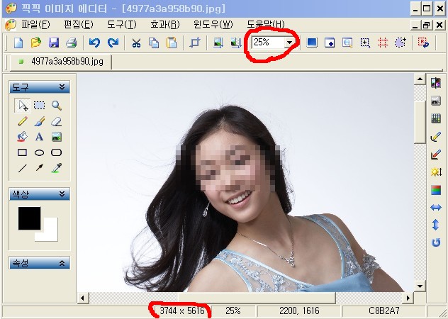Select the rectangular marquee tool
Viewport: 448px width, 319px height.
[x=40, y=106]
